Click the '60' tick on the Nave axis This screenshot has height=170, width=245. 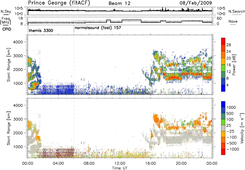tap(219, 18)
